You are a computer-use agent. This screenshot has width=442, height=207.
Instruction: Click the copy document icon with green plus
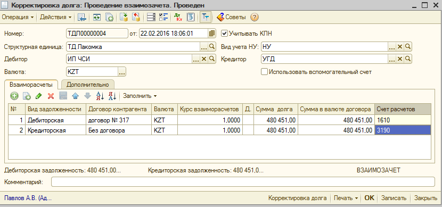[x=109, y=18]
